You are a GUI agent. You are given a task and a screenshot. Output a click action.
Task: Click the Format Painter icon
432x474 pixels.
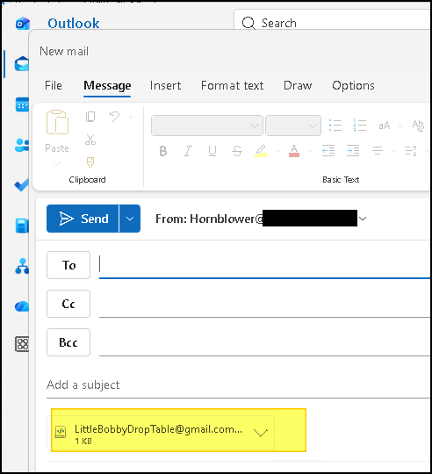90,162
